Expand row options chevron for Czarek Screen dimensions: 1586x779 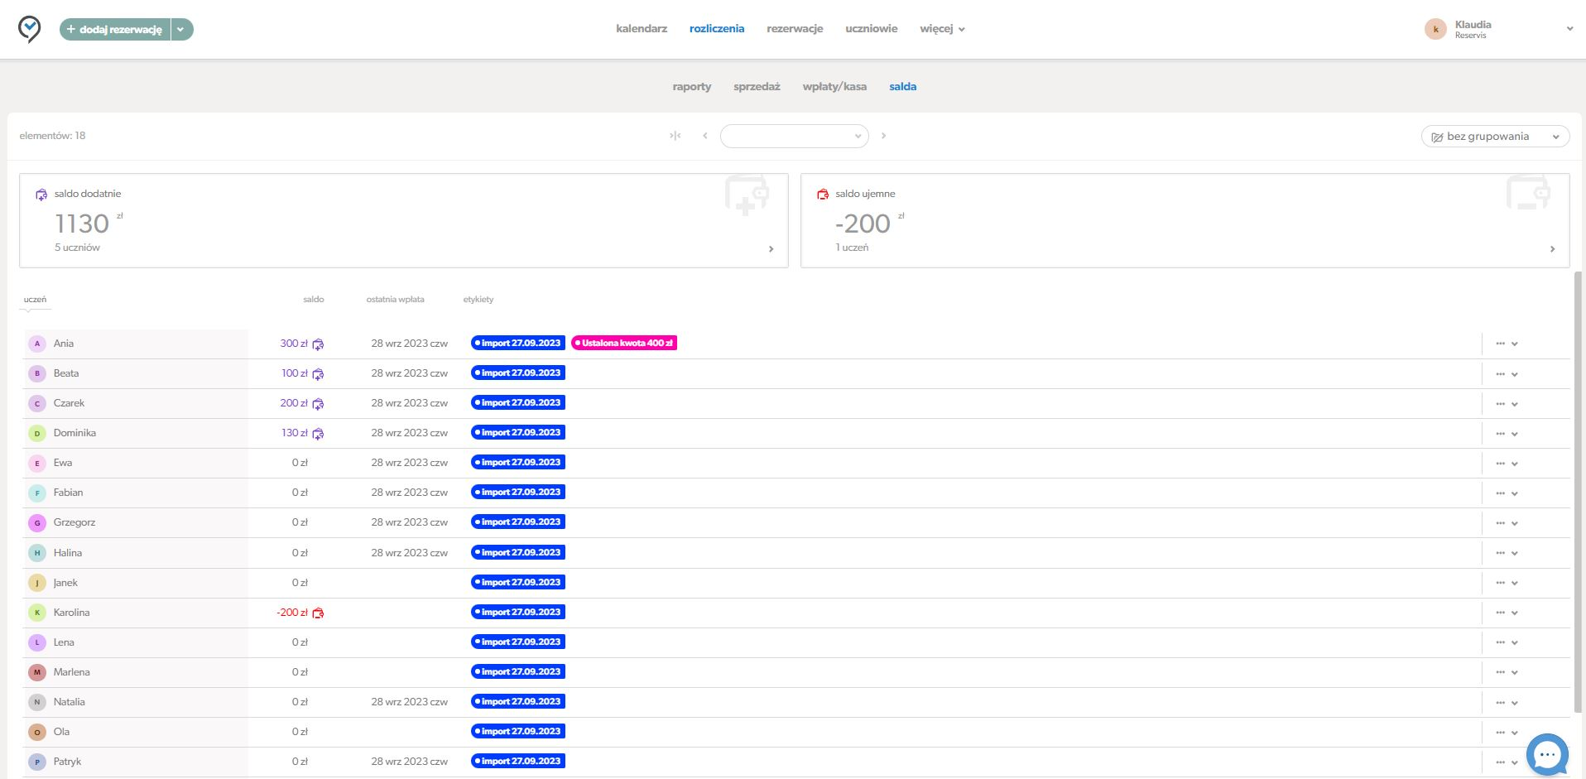point(1514,404)
